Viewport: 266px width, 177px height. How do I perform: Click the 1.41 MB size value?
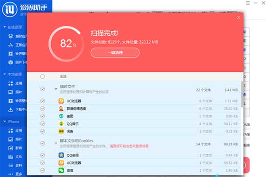(231, 90)
